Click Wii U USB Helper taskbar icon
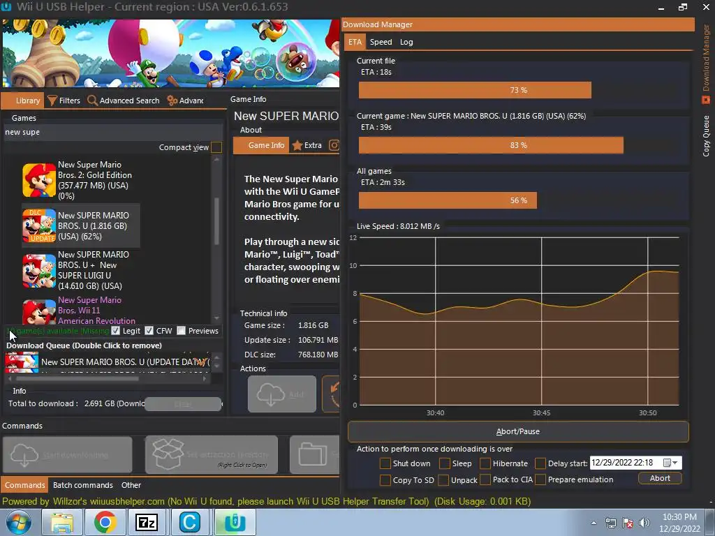The height and width of the screenshot is (536, 715). (x=235, y=522)
